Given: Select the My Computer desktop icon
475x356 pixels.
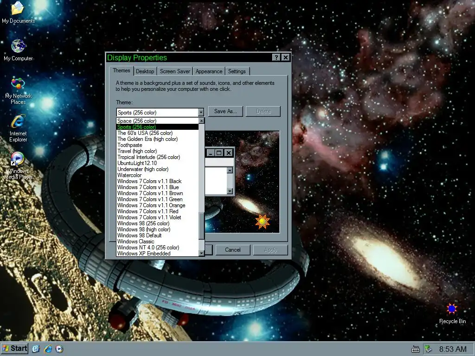Looking at the screenshot, I should 18,50.
